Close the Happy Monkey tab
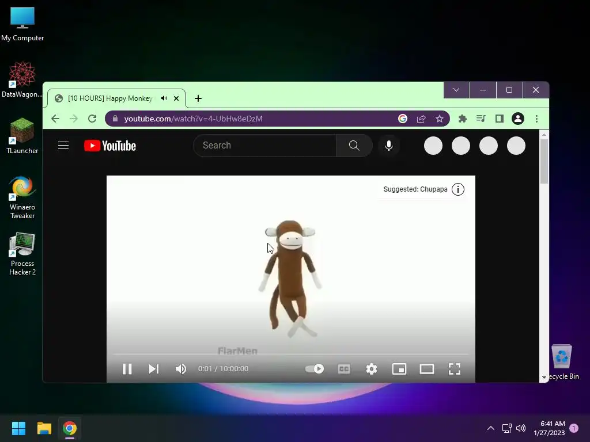 tap(176, 98)
